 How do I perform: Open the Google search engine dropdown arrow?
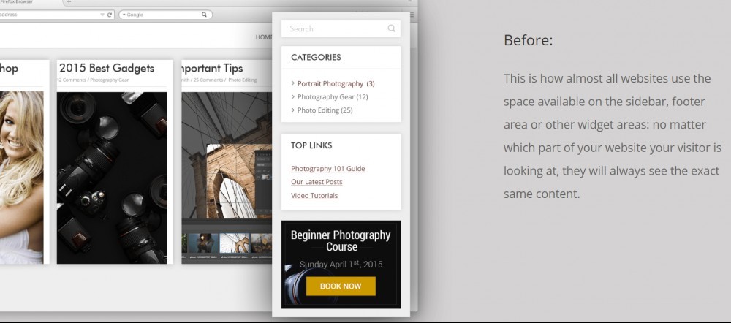tap(124, 15)
